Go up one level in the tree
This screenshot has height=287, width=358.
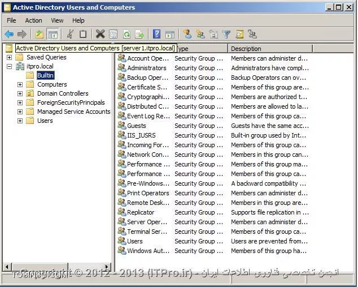tap(40, 35)
